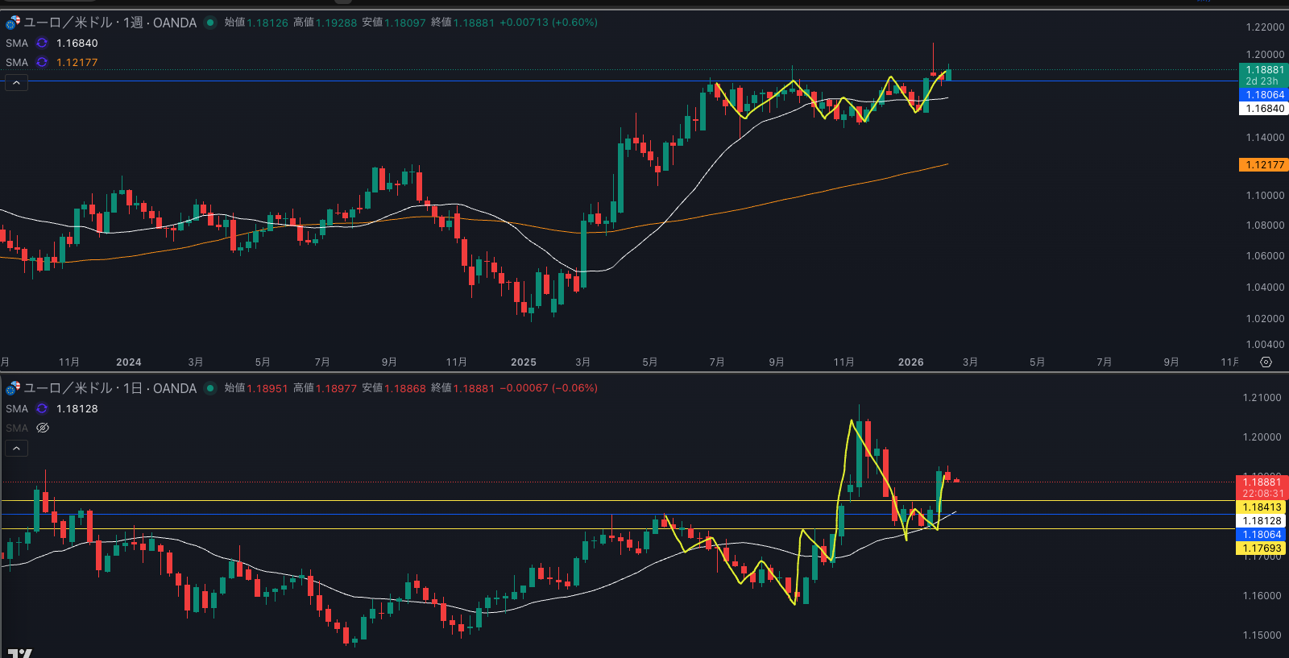Click the 2026 label on weekly time axis
Screen dimensions: 1289x658
tap(910, 362)
